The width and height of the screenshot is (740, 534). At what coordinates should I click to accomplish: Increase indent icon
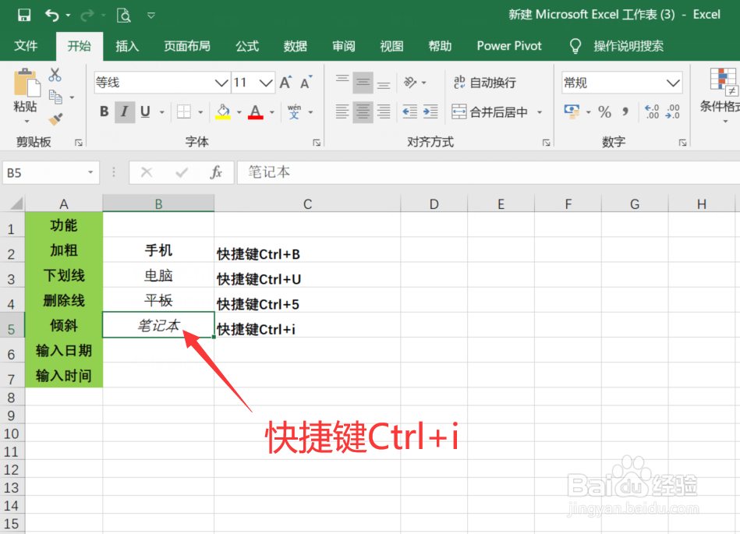pyautogui.click(x=430, y=111)
